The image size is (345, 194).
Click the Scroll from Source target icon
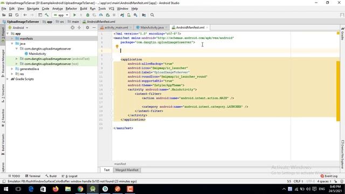pyautogui.click(x=72, y=27)
